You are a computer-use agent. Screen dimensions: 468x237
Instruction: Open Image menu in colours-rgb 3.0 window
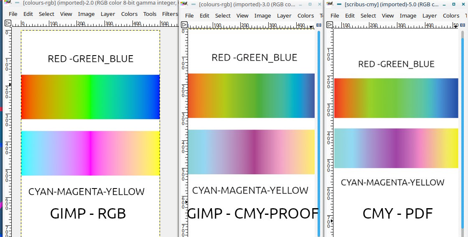[263, 15]
